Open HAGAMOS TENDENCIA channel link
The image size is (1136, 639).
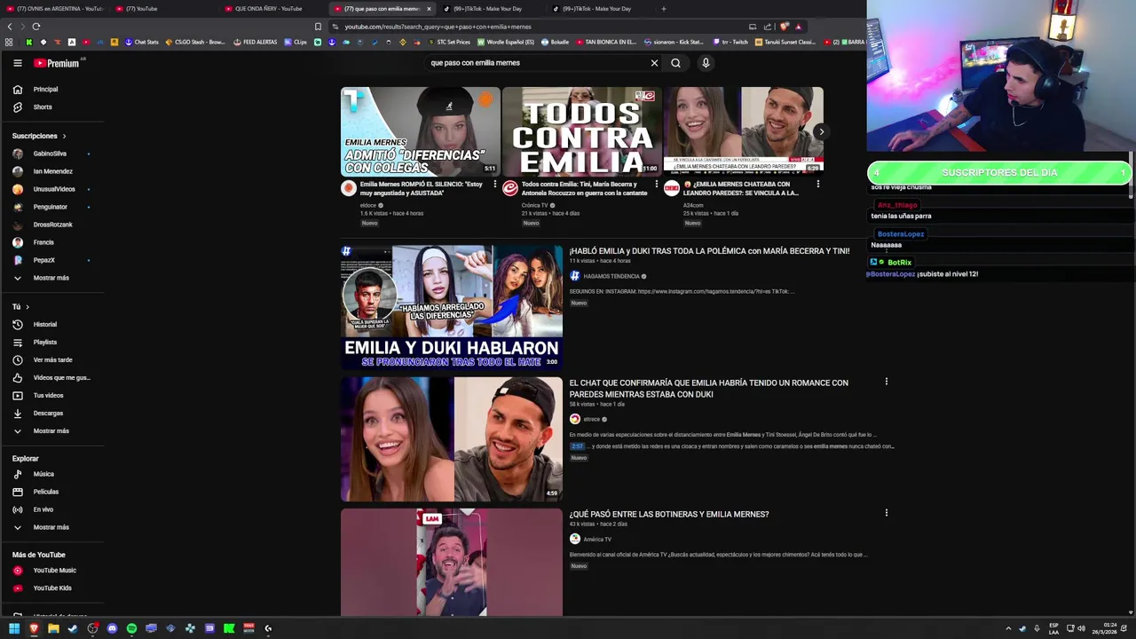611,276
